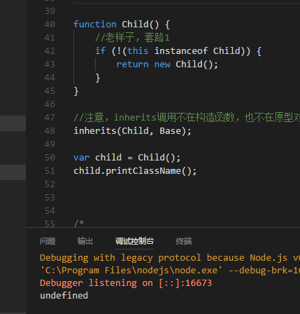The height and width of the screenshot is (314, 300).
Task: Click 'instanceof' on line 42
Action: (181, 51)
